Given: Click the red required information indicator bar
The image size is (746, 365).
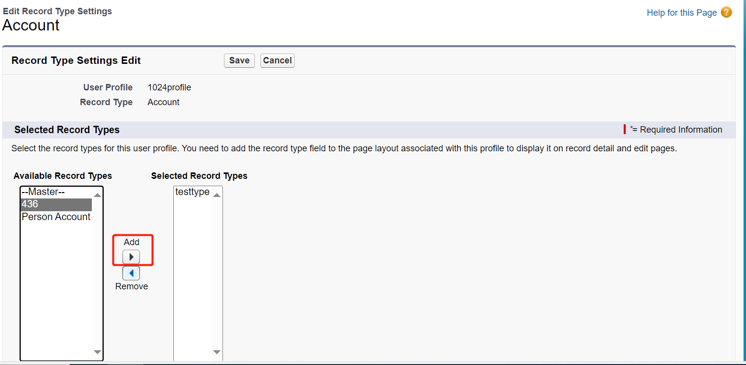Looking at the screenshot, I should 625,129.
